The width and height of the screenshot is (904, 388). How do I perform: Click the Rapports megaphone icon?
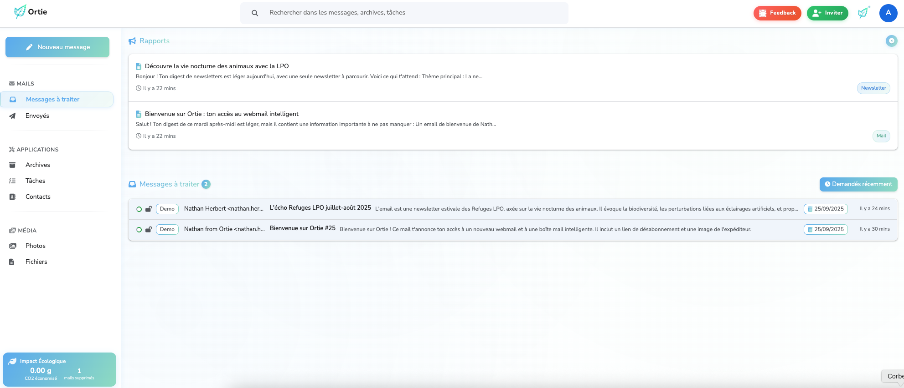tap(132, 41)
